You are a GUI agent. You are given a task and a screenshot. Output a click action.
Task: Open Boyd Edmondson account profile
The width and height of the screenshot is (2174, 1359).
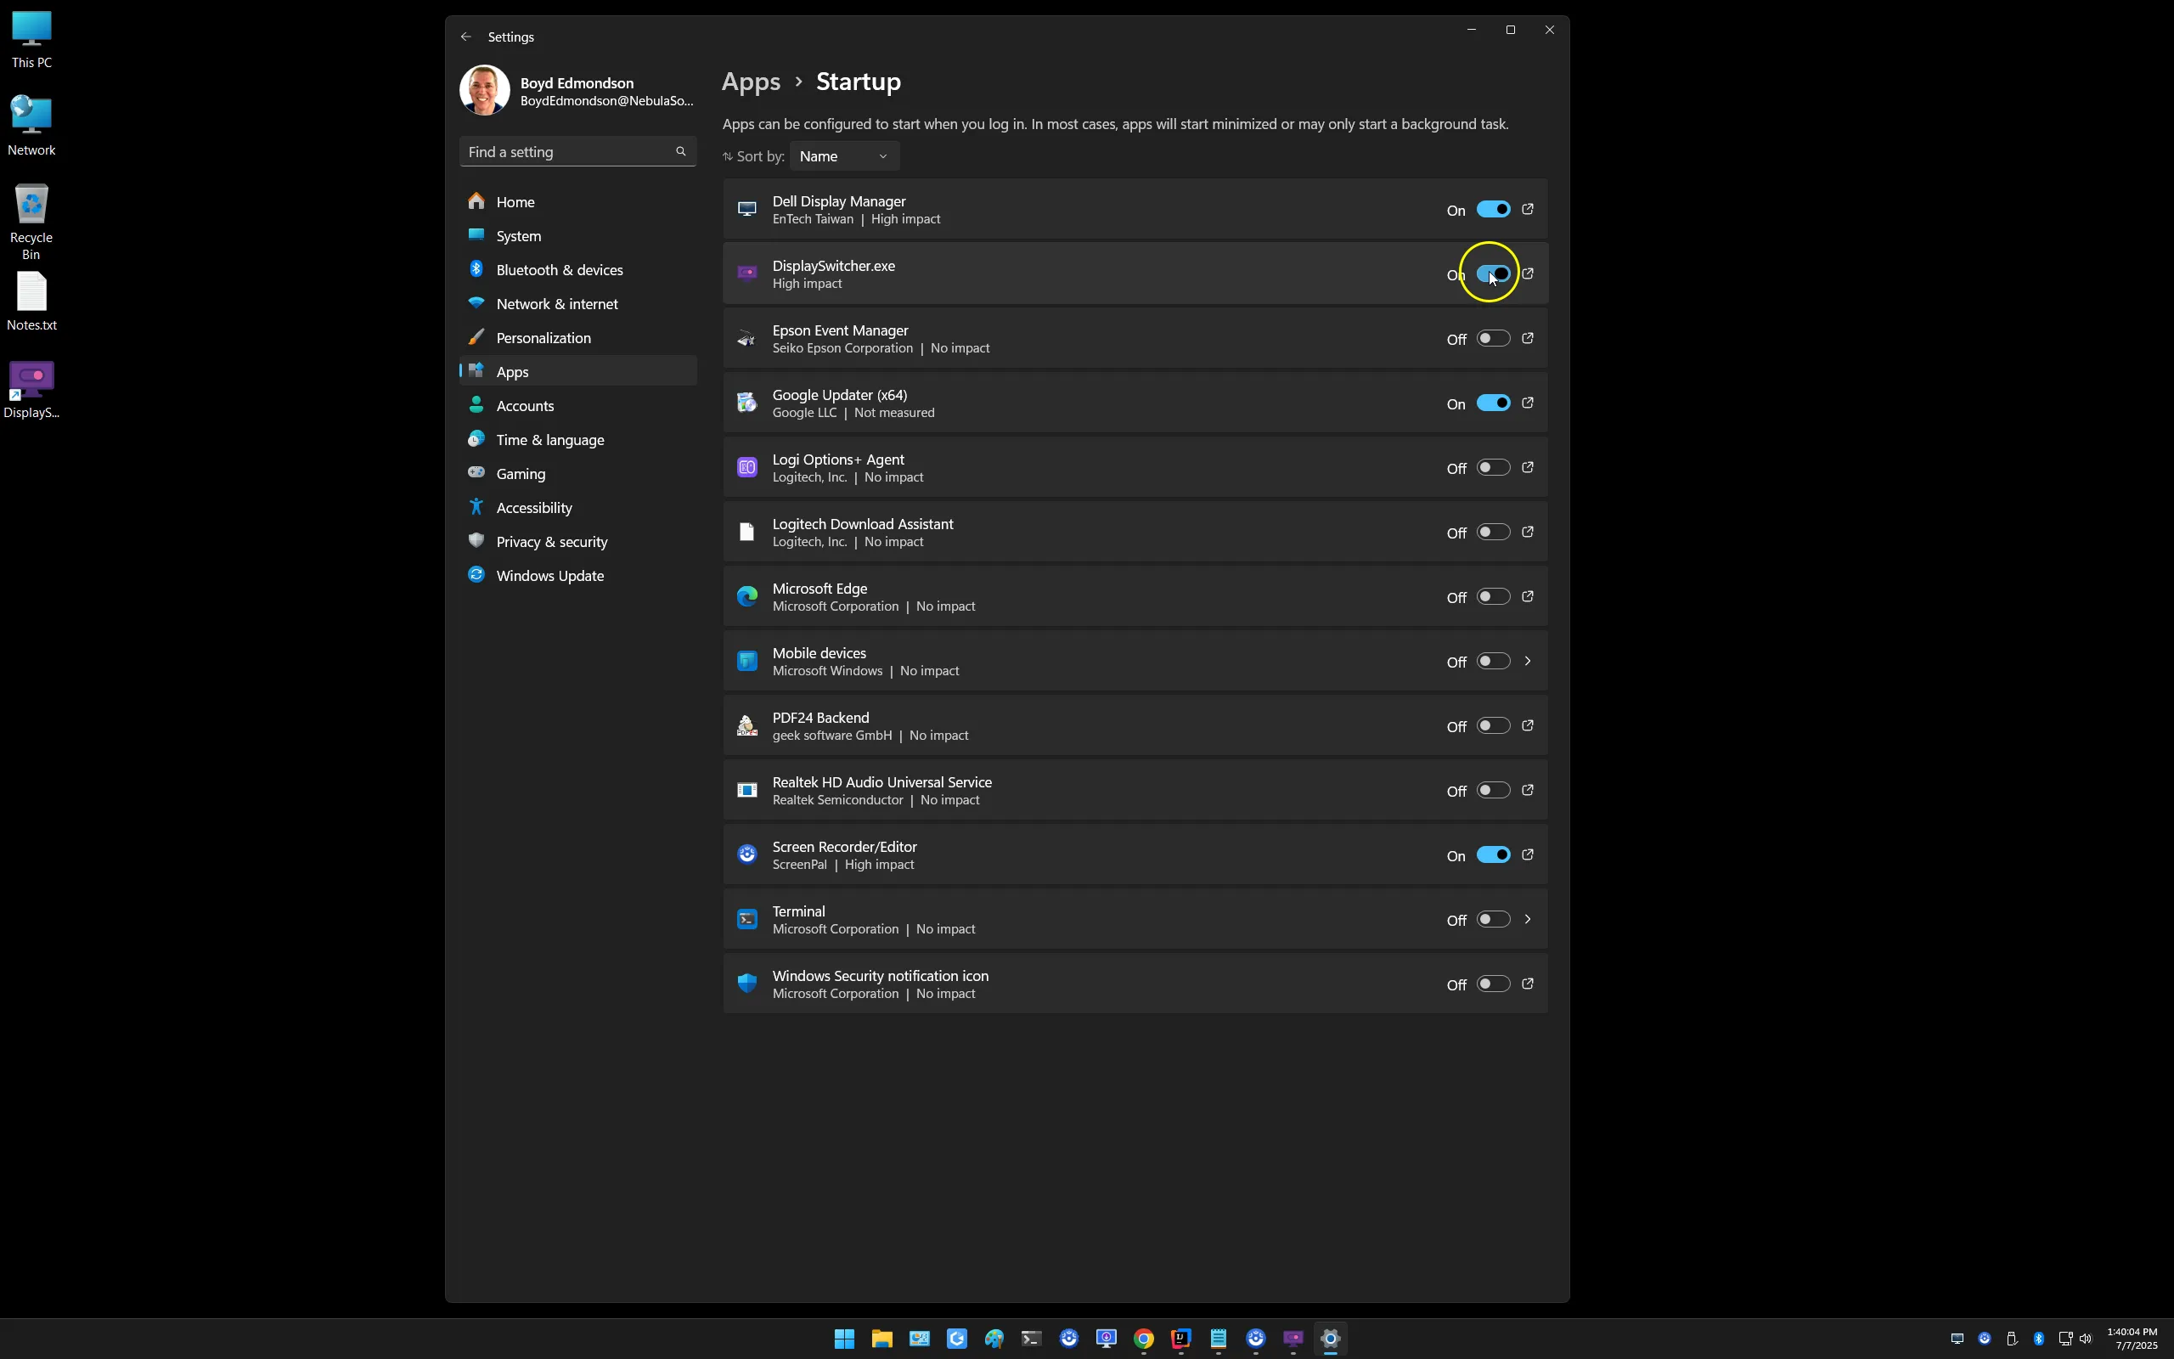[577, 91]
